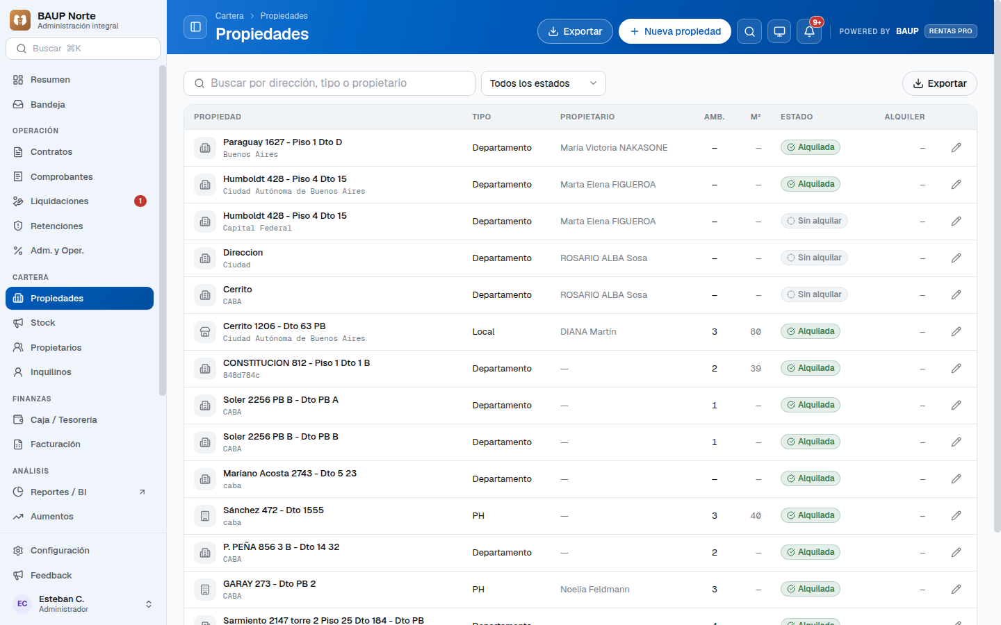Click building icon of Cerrito 1206 local
This screenshot has height=625, width=1001.
tap(205, 332)
